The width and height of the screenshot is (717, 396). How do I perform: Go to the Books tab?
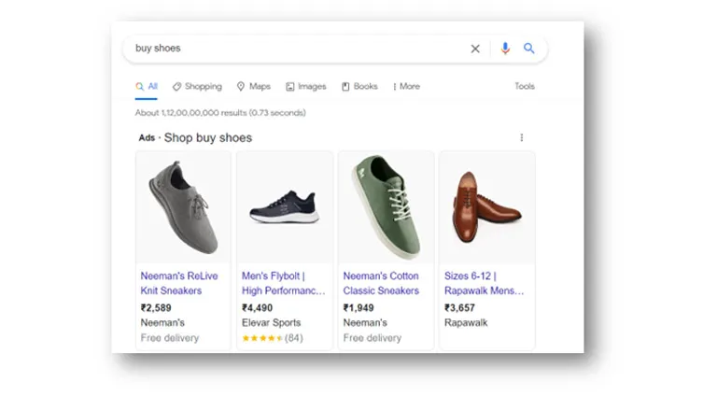(x=359, y=87)
